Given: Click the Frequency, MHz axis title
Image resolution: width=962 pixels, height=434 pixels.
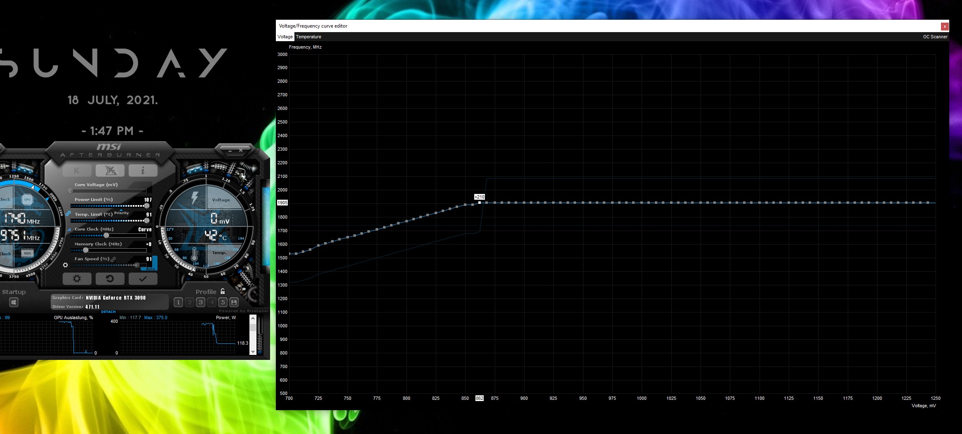Looking at the screenshot, I should 305,47.
